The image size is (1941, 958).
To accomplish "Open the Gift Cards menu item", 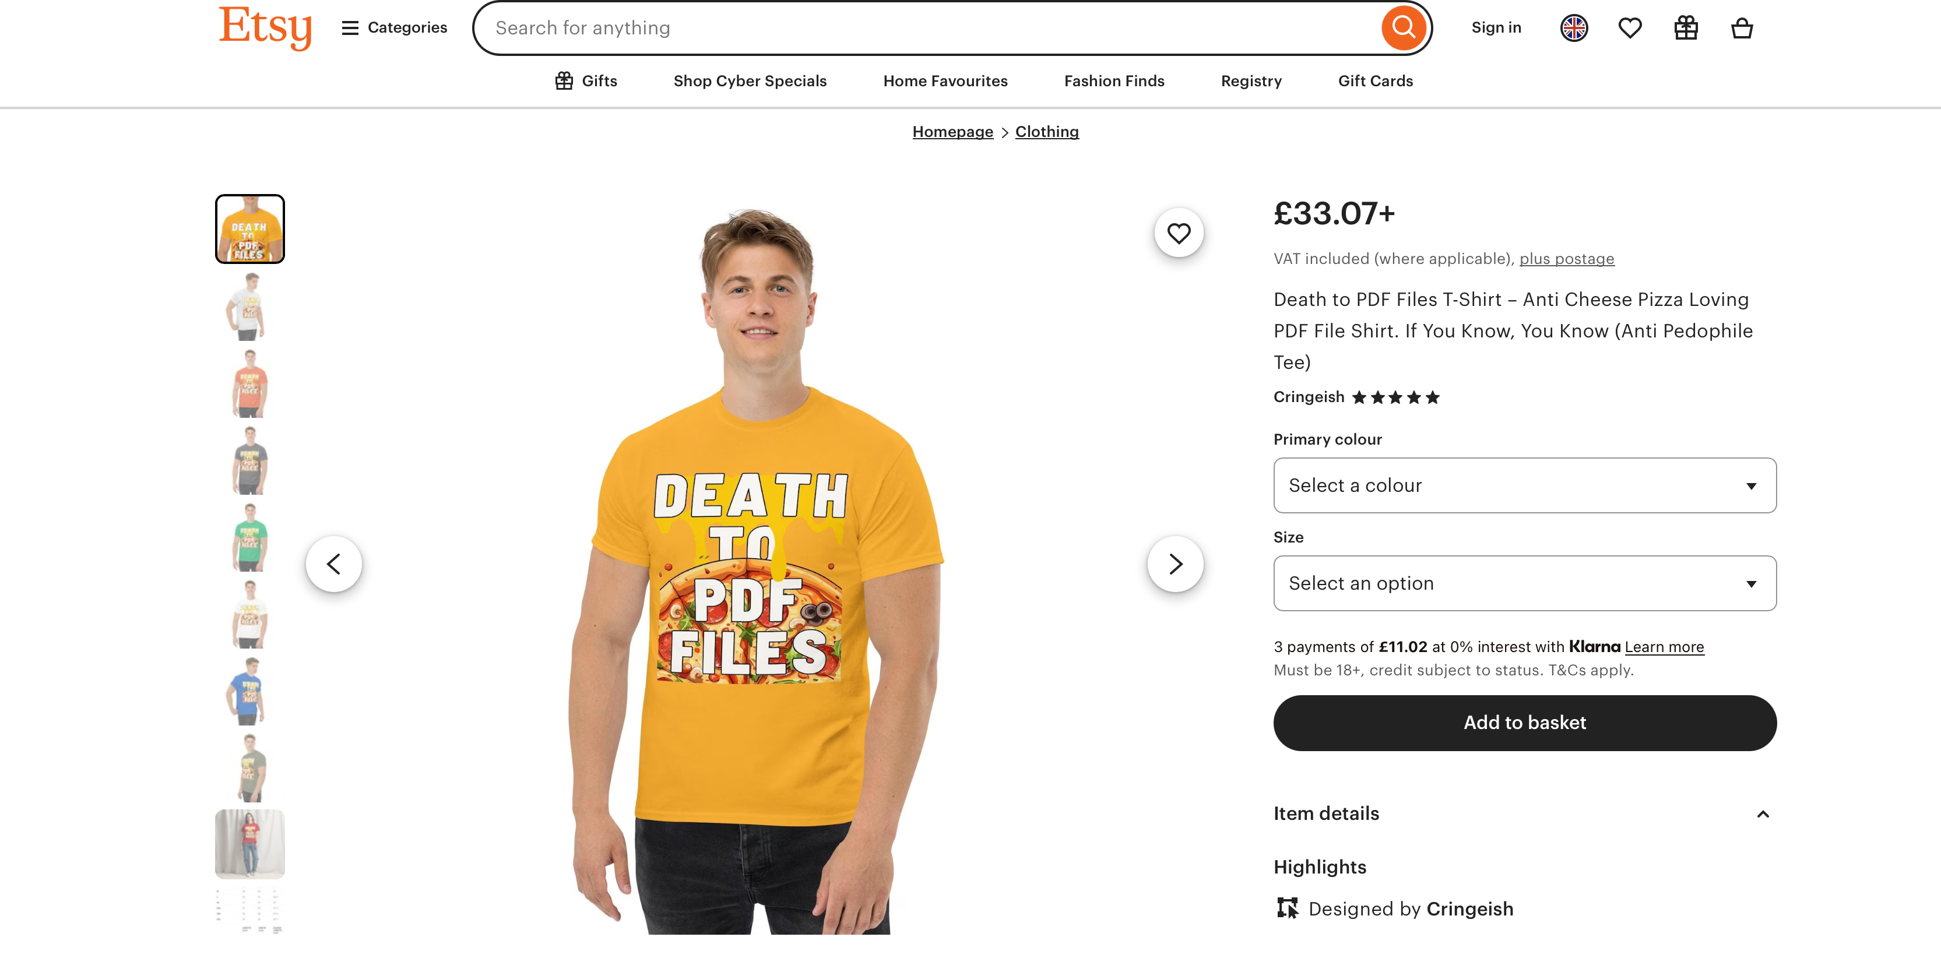I will coord(1375,82).
